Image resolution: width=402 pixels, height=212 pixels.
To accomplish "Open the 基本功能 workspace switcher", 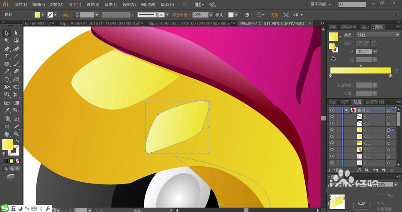I will 320,4.
